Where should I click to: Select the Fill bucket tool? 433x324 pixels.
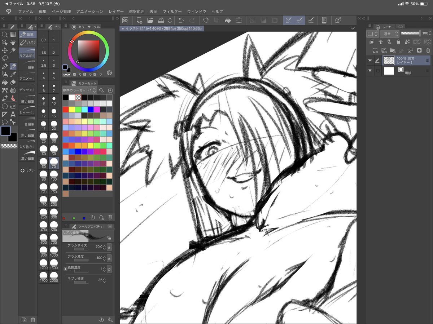coord(5,82)
